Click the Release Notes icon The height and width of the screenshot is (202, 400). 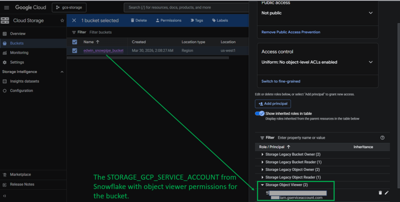(x=5, y=184)
